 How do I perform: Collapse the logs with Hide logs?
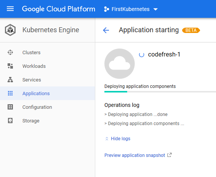[121, 139]
